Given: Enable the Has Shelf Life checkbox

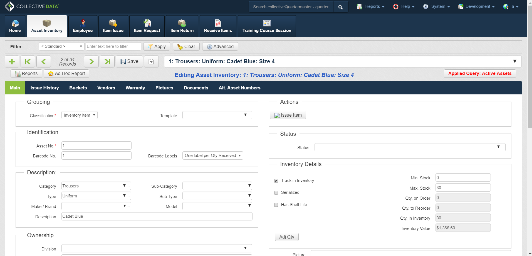Looking at the screenshot, I should tap(276, 205).
